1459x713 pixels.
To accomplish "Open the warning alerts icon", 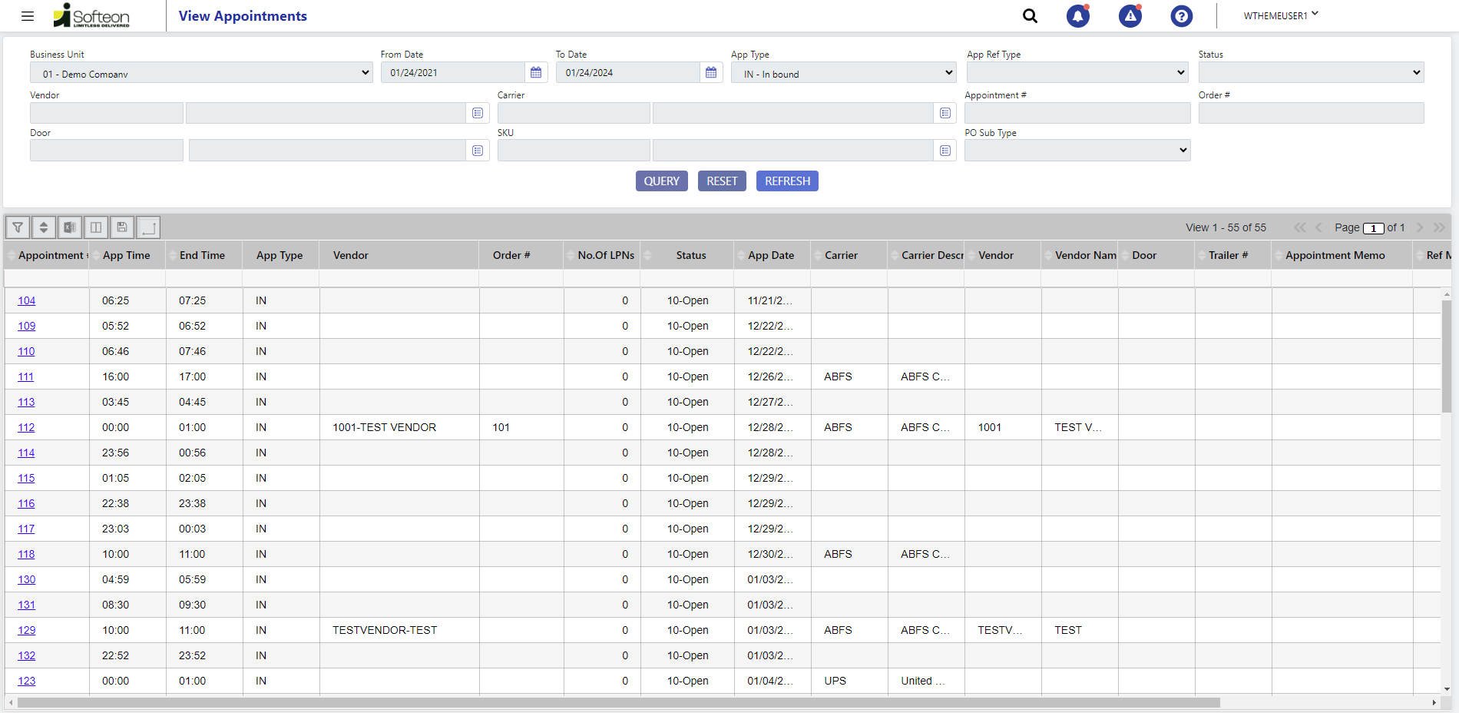I will pyautogui.click(x=1130, y=16).
